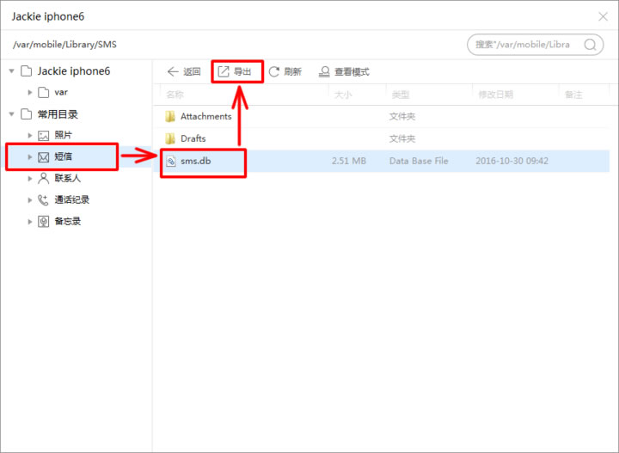Click the 查看模式 button label
Screen dimensions: 619x453
pyautogui.click(x=352, y=72)
